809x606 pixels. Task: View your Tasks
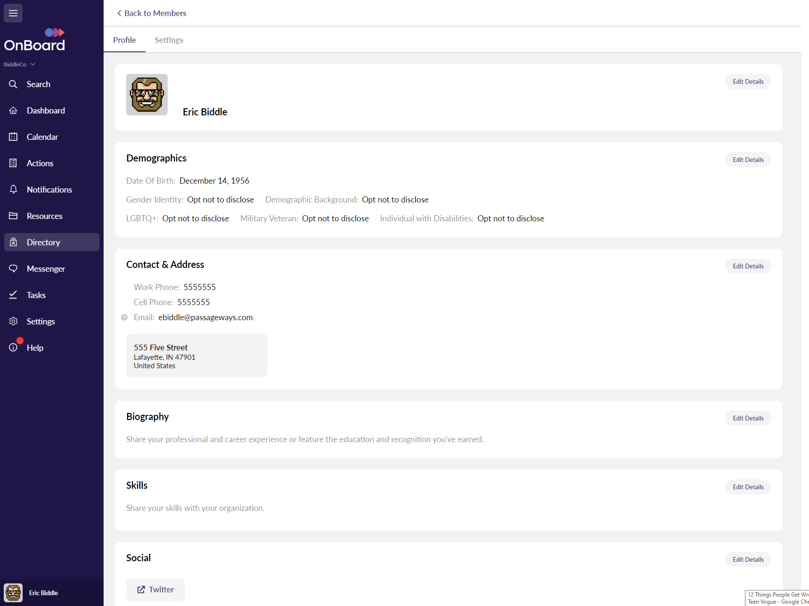36,295
